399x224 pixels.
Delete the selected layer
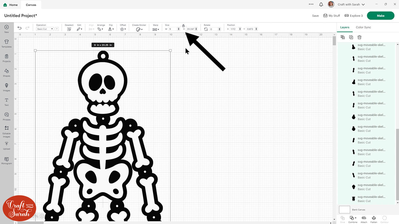point(359,37)
